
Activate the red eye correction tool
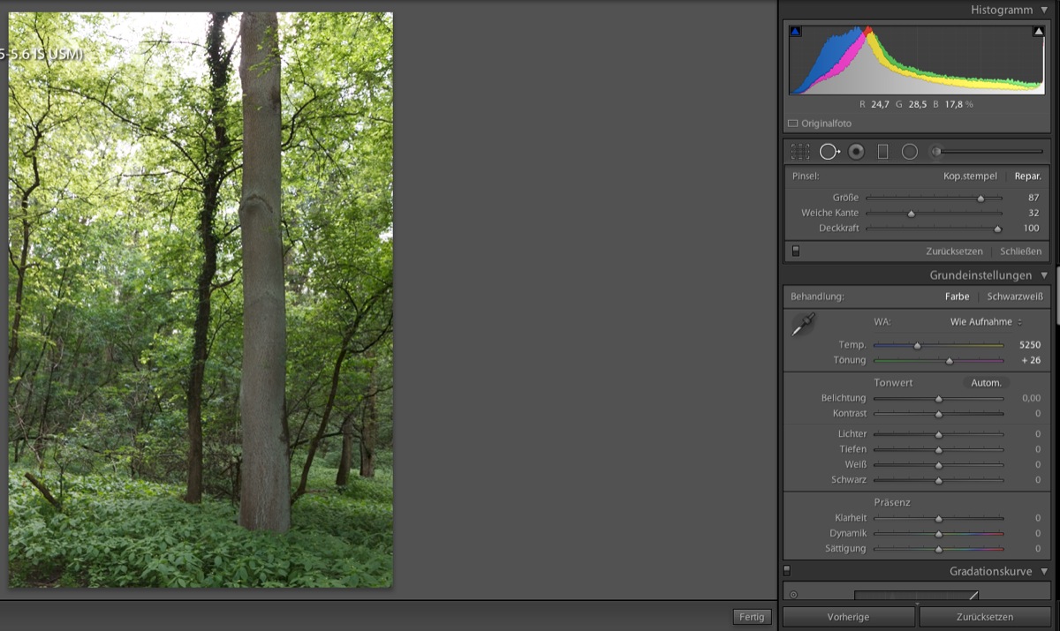click(x=856, y=152)
